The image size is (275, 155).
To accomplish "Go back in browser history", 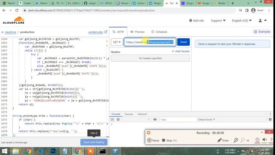I will coord(4,10).
